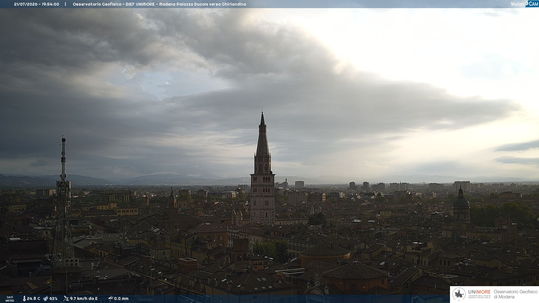Click the humidity droplet icon
The image size is (539, 303).
coord(45,299)
